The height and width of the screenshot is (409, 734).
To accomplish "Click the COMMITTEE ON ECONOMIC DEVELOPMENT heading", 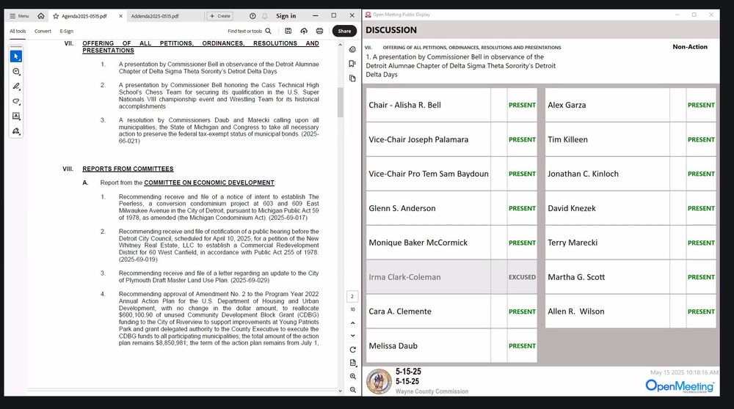I will coord(209,183).
